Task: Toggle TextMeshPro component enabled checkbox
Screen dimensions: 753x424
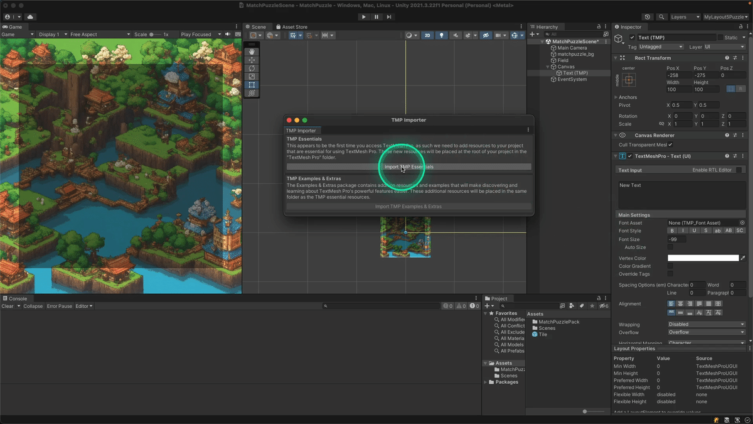Action: pyautogui.click(x=630, y=156)
